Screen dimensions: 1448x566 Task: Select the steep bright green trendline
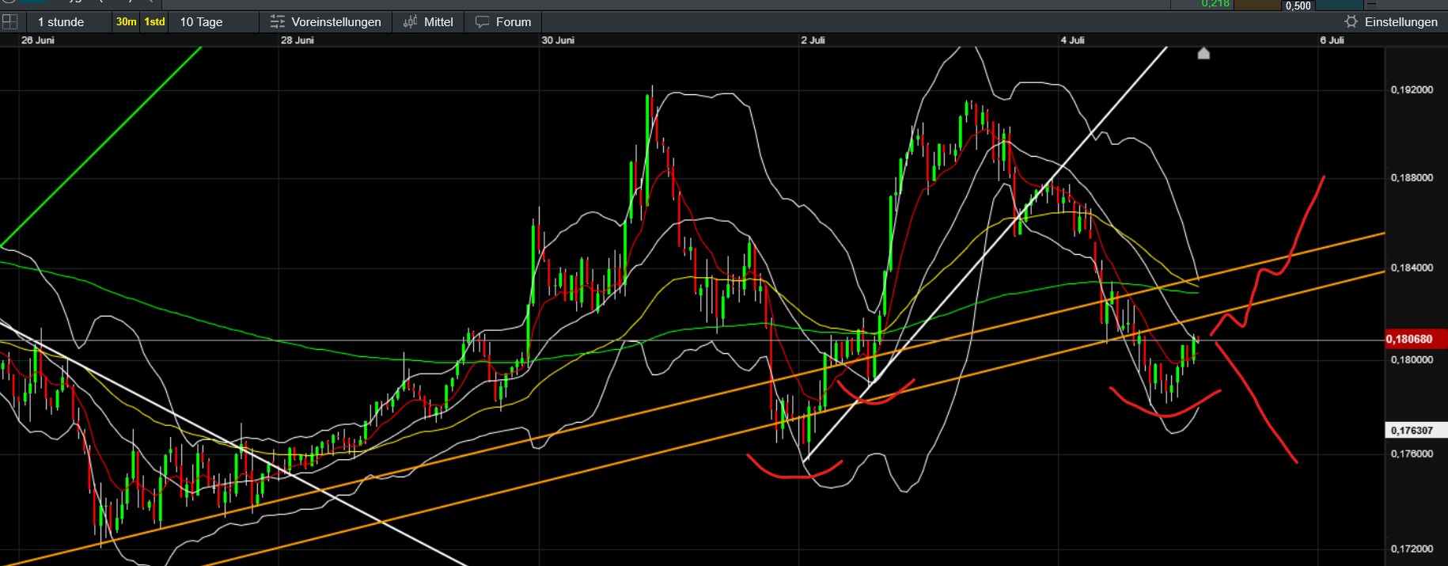point(101,146)
